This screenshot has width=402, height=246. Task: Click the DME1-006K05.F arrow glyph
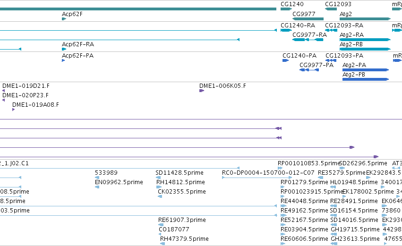[x=202, y=91]
